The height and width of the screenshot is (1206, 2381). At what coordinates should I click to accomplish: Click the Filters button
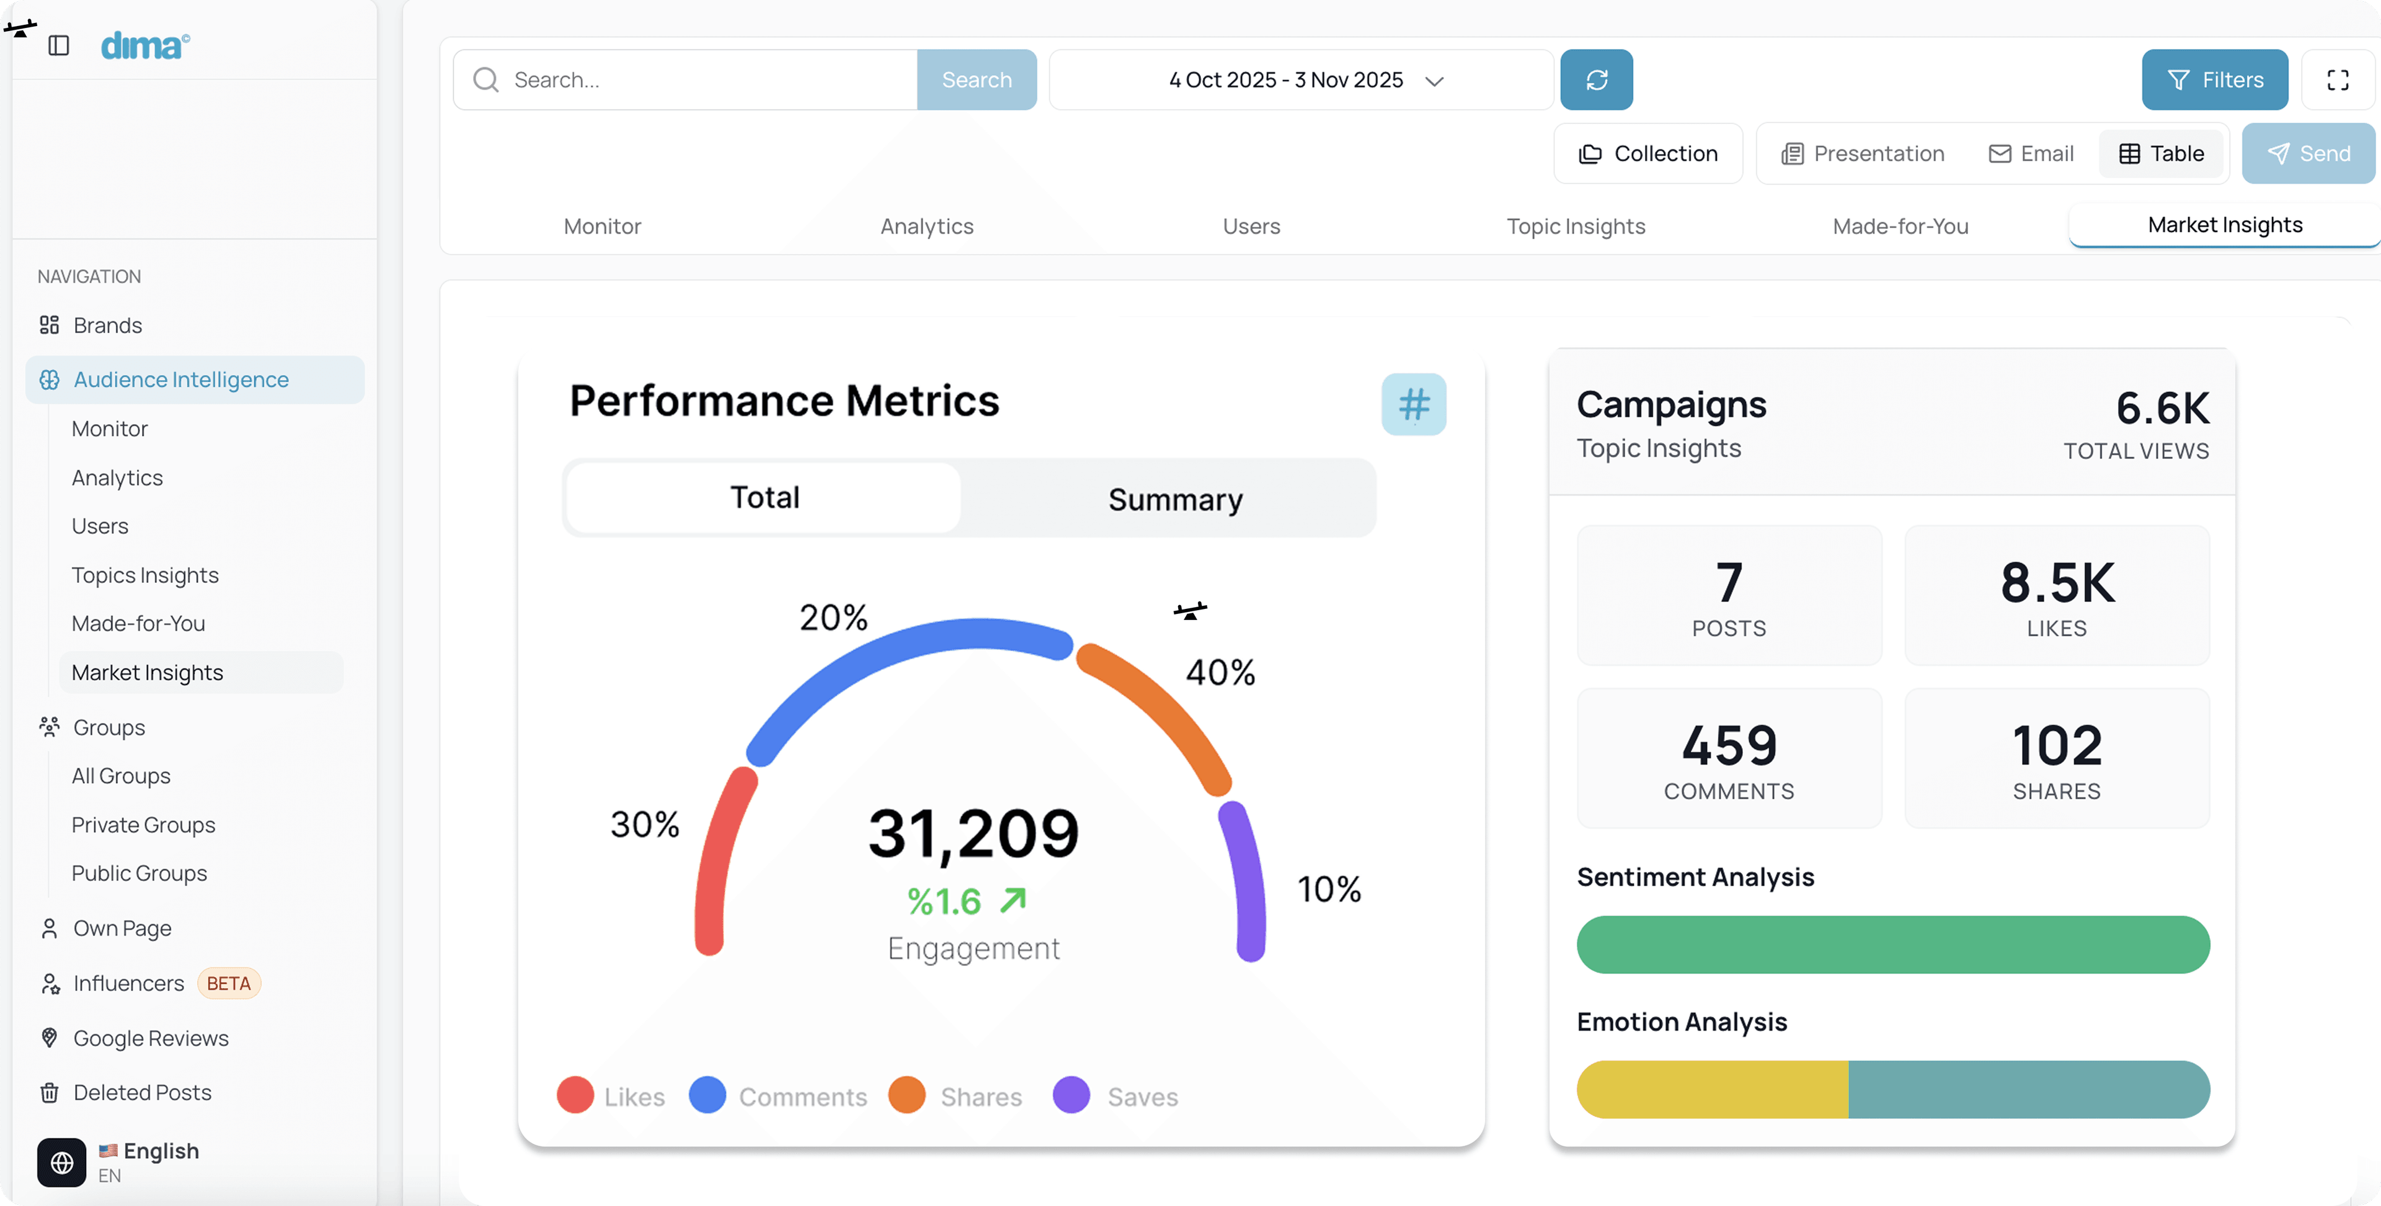(2215, 79)
